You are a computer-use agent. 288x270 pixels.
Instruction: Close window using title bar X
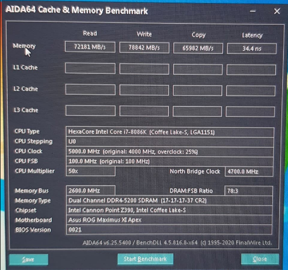(x=277, y=11)
